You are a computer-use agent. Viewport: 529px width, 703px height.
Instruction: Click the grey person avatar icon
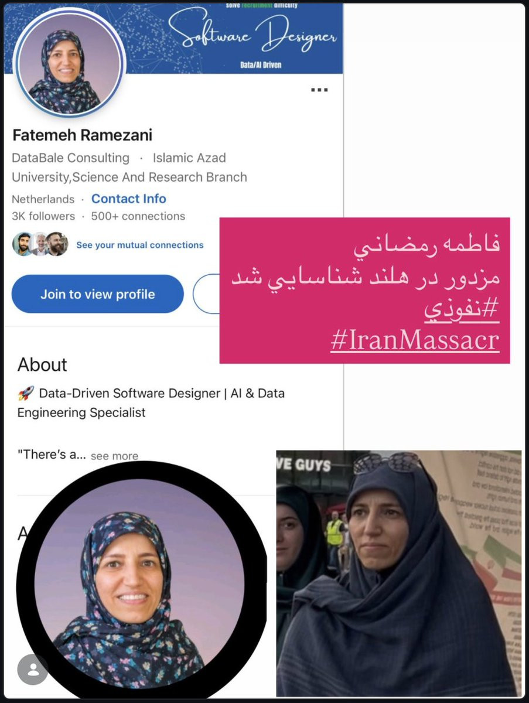pos(33,670)
